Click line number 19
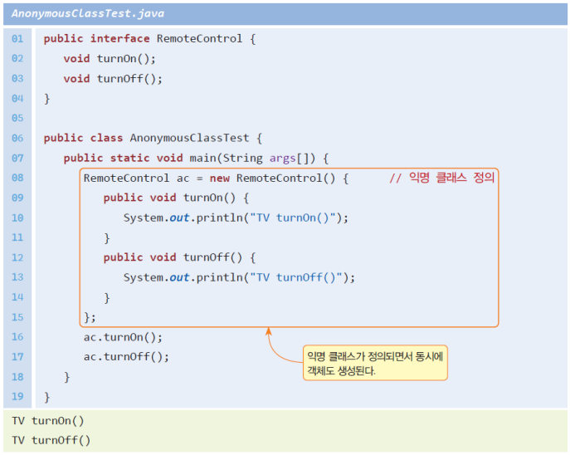570x455 pixels. (17, 396)
